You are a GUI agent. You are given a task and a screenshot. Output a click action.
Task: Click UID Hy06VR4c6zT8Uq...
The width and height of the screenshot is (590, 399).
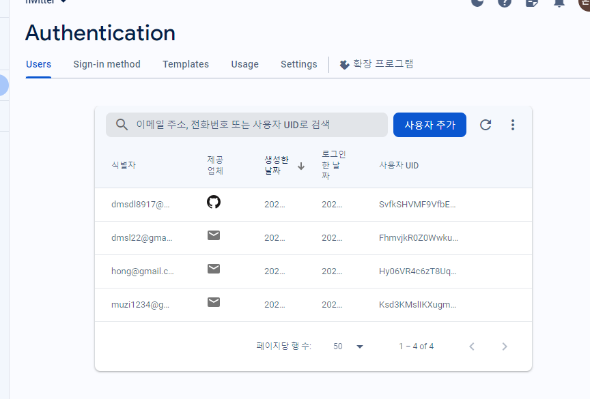click(418, 271)
